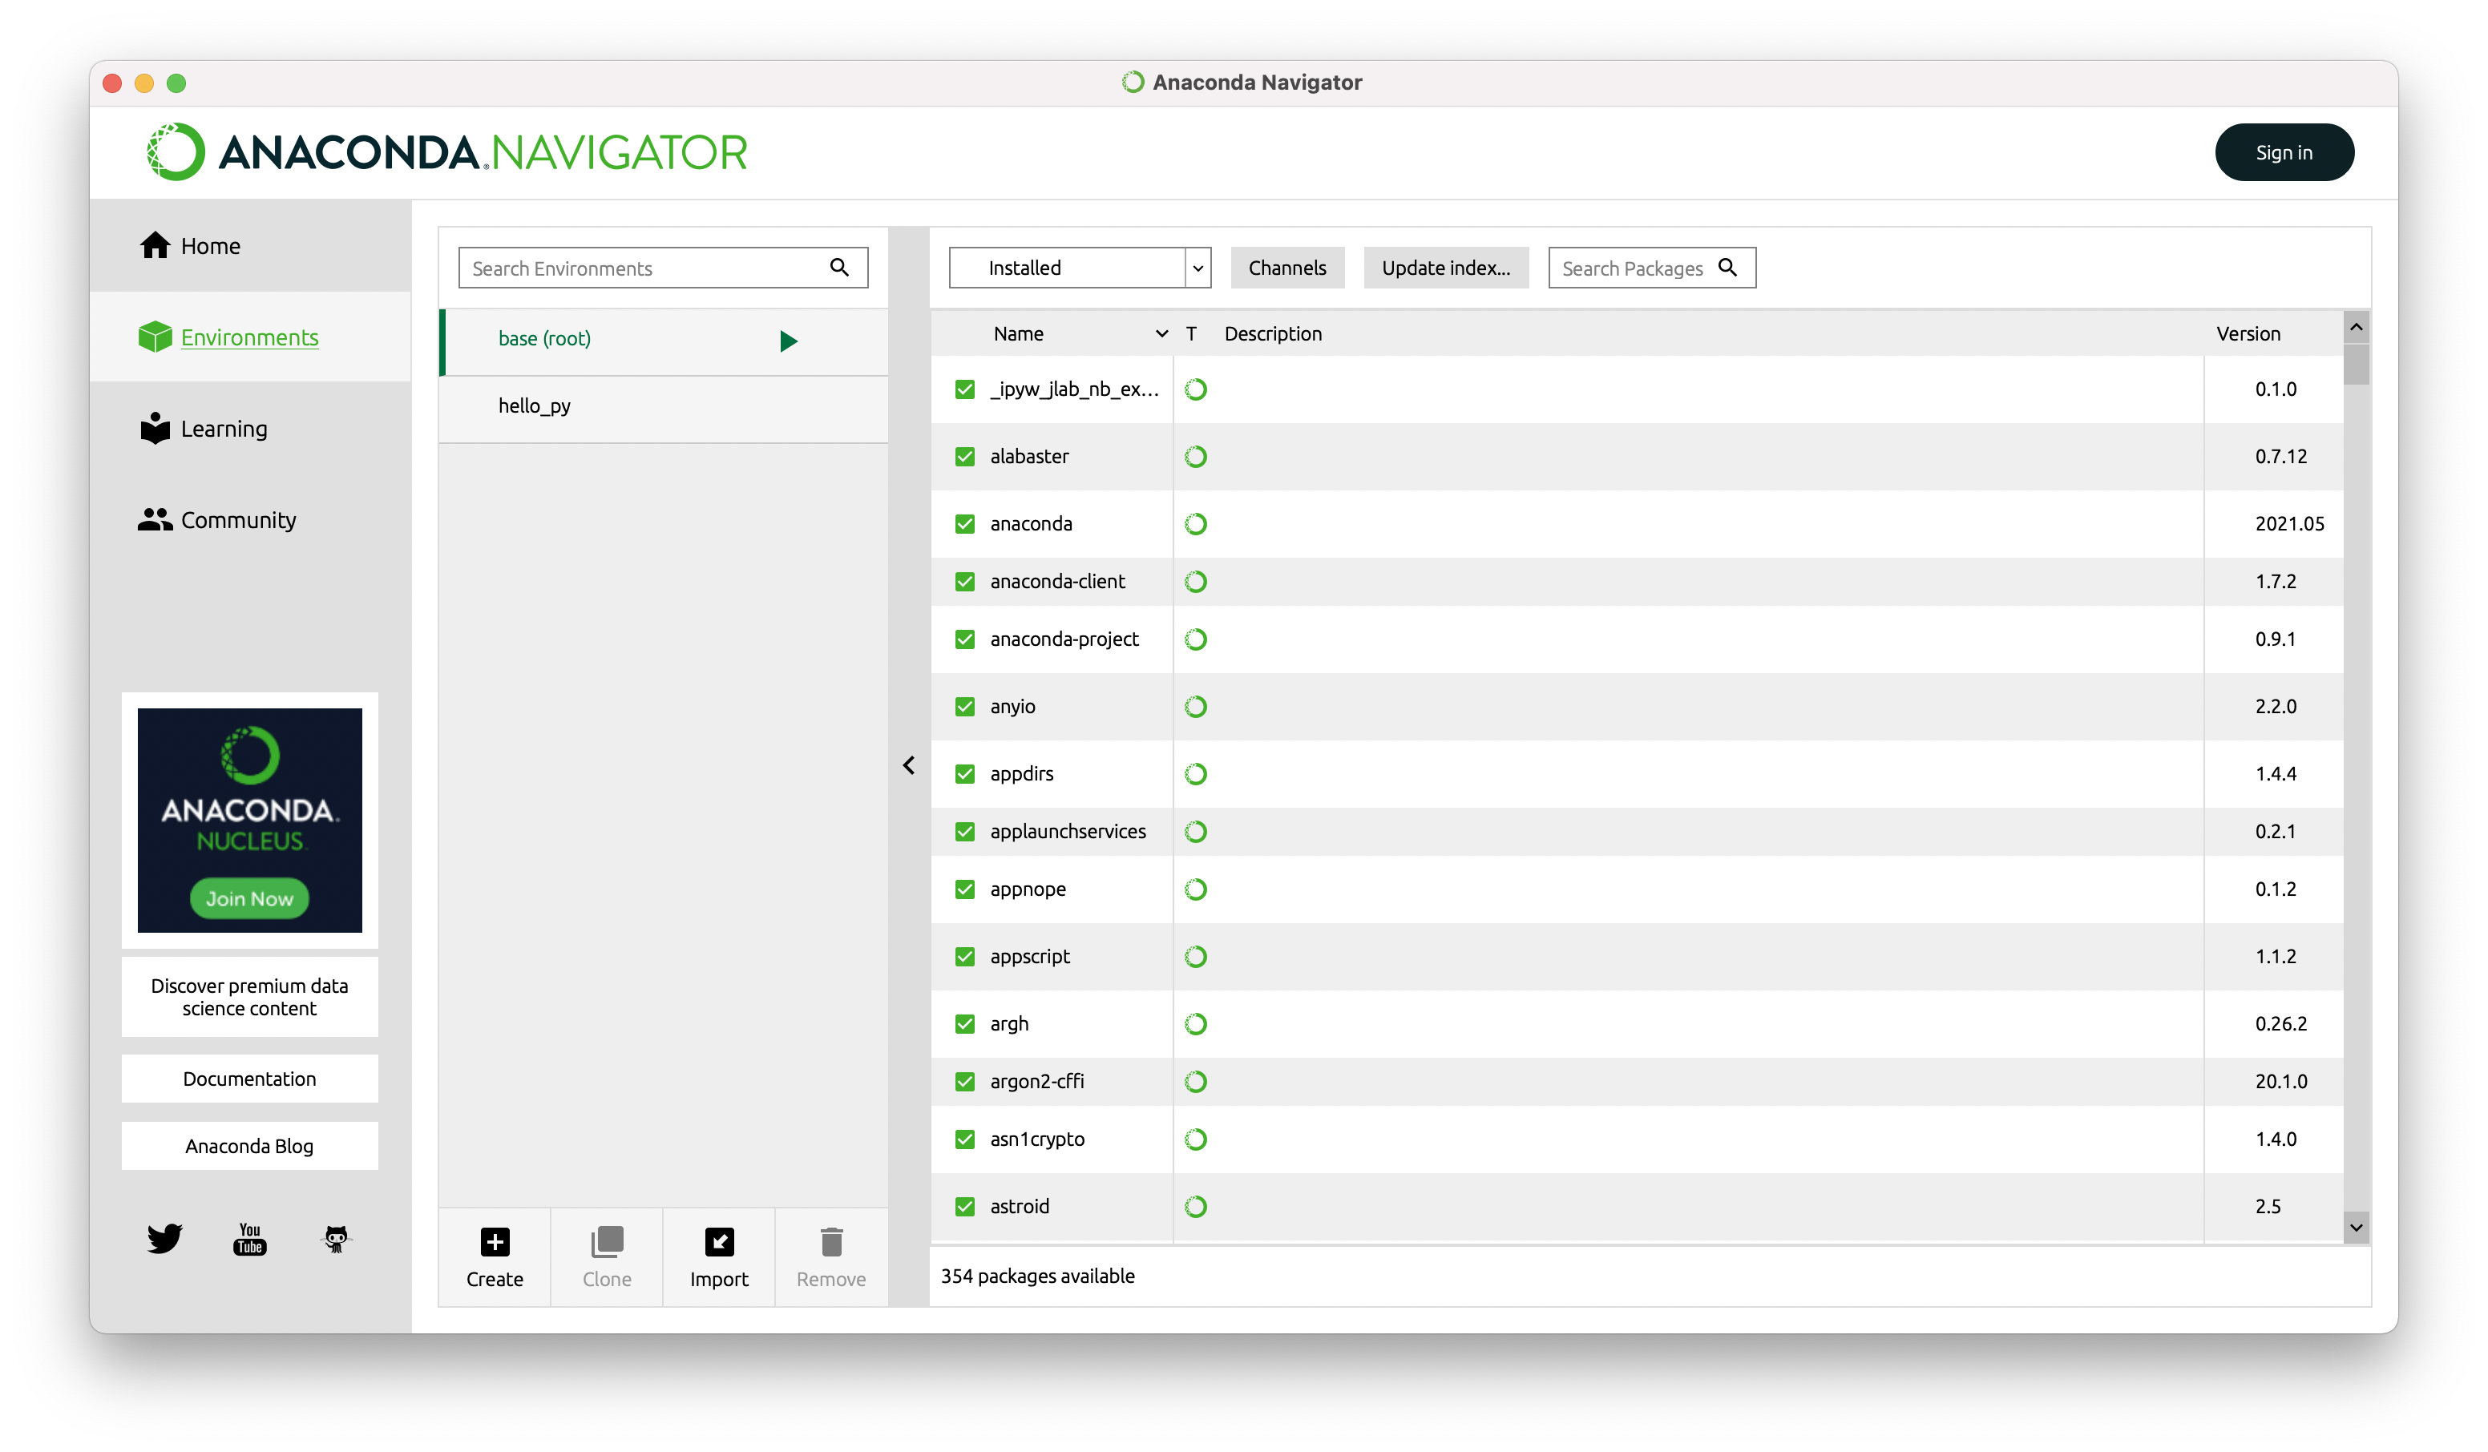
Task: Click Join Now on Anaconda Nucleus
Action: pos(248,898)
